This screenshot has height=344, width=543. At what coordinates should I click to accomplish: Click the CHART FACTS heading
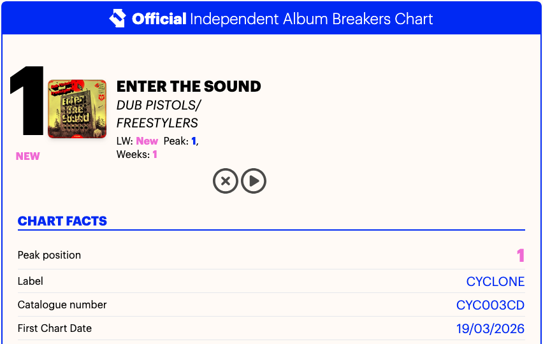click(62, 222)
